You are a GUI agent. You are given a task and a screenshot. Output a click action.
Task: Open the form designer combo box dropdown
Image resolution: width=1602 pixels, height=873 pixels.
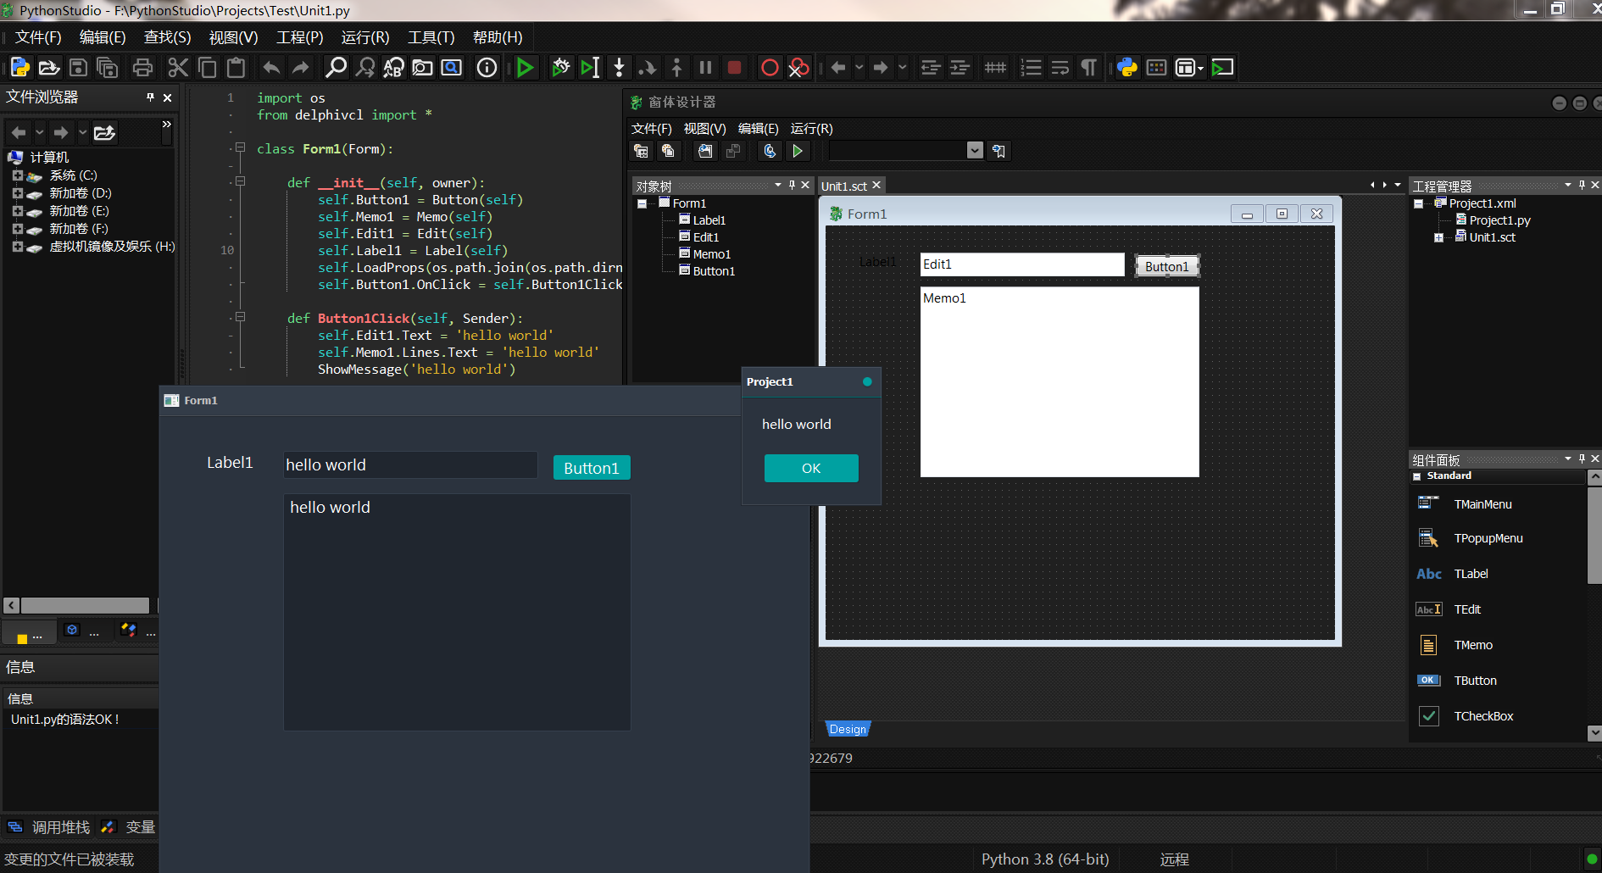(975, 151)
